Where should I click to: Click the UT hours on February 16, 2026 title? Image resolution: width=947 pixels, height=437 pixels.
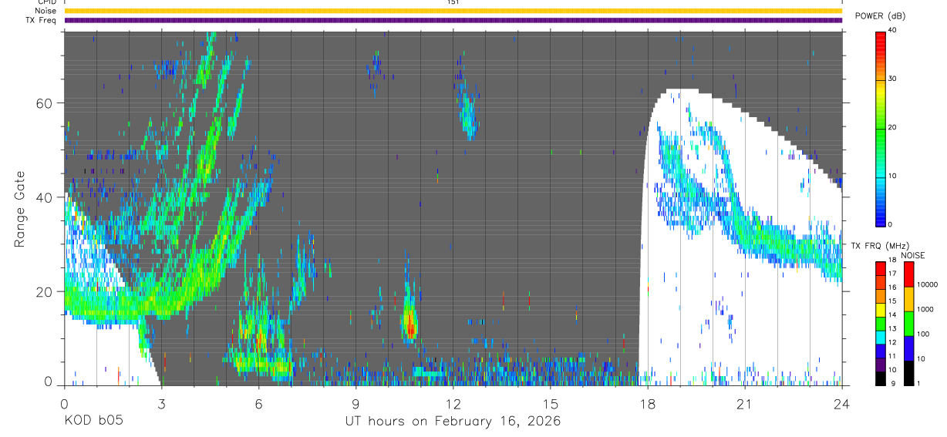click(453, 422)
